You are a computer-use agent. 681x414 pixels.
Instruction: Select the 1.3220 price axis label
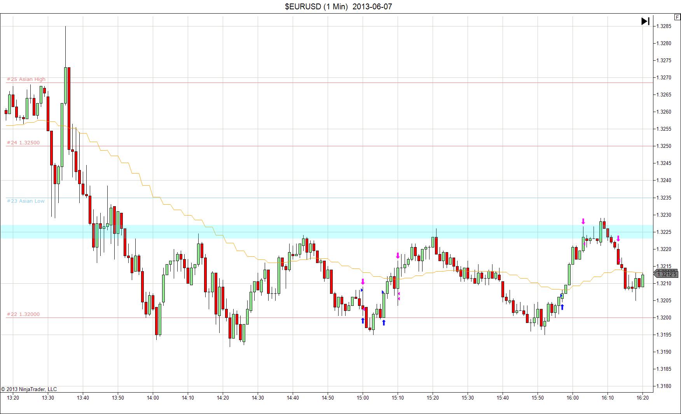[664, 249]
